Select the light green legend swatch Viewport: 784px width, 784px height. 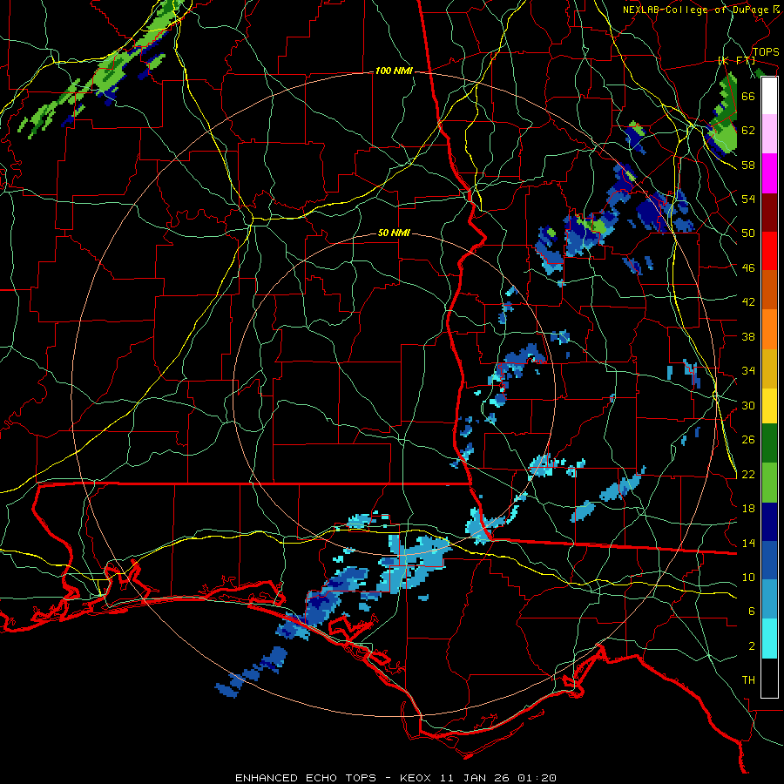click(x=769, y=483)
